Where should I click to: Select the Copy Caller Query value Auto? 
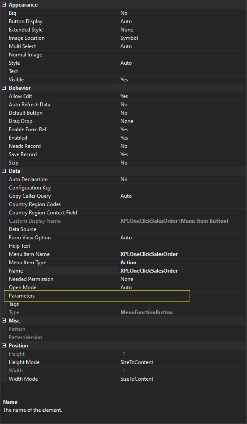[x=126, y=196]
